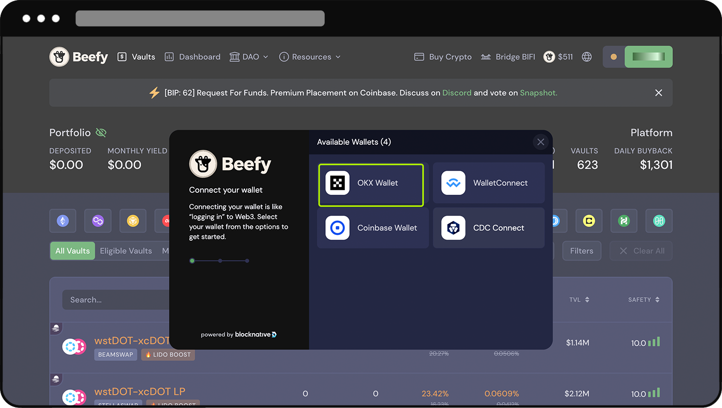
Task: Click the network status orange dot button
Action: click(x=614, y=57)
